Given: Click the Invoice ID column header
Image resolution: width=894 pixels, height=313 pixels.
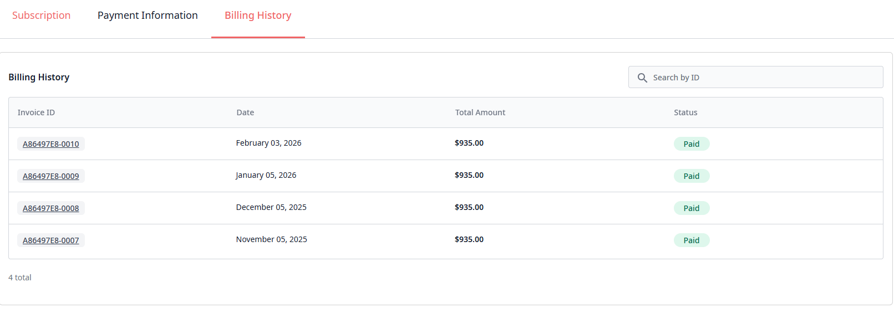Looking at the screenshot, I should pos(36,112).
